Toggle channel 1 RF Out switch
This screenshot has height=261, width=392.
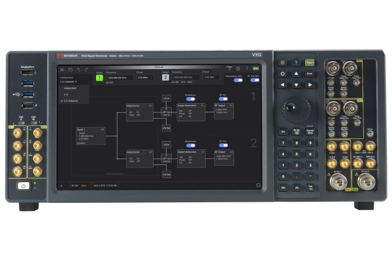(x=223, y=98)
